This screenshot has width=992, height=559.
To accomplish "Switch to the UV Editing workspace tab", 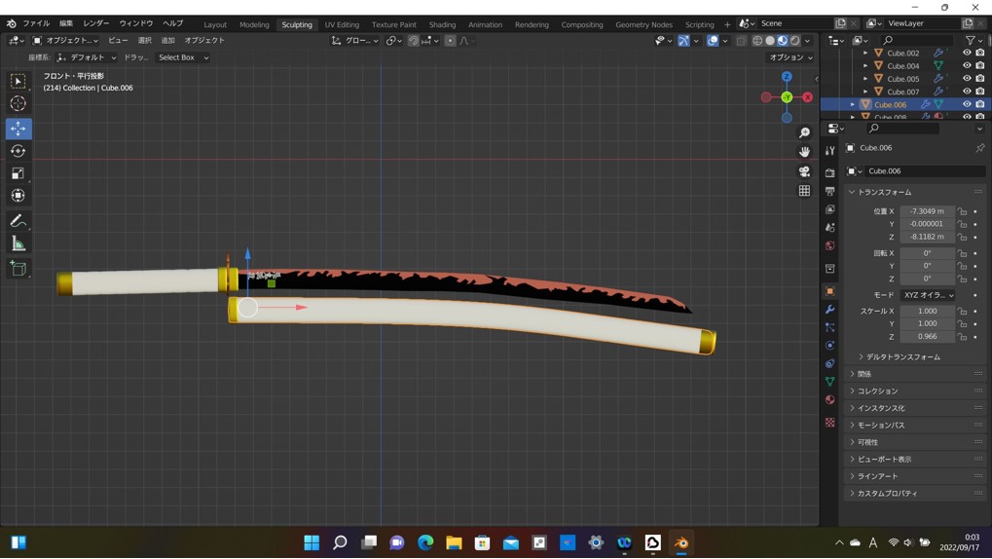I will point(342,24).
